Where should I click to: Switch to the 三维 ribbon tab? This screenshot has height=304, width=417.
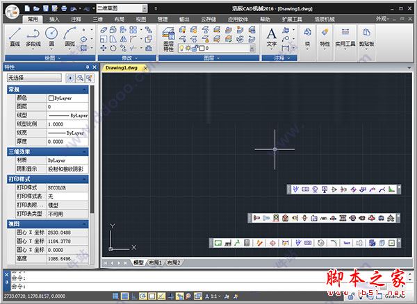coord(97,19)
